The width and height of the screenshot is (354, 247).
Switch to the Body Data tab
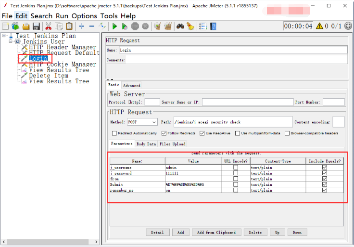(x=146, y=144)
